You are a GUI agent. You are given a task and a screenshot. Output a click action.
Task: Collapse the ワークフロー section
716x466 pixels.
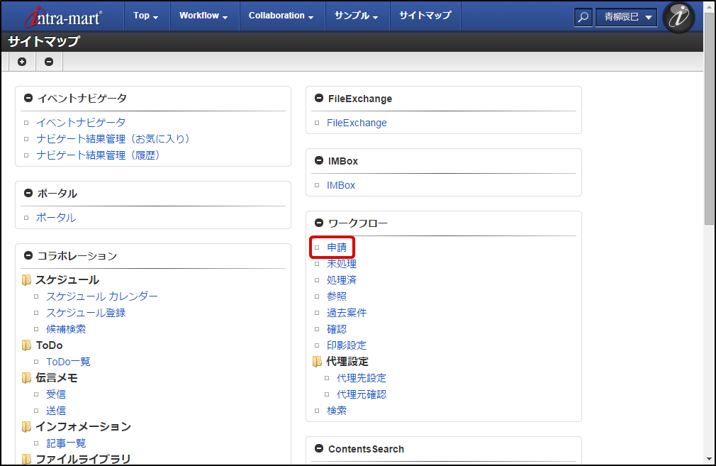coord(319,223)
